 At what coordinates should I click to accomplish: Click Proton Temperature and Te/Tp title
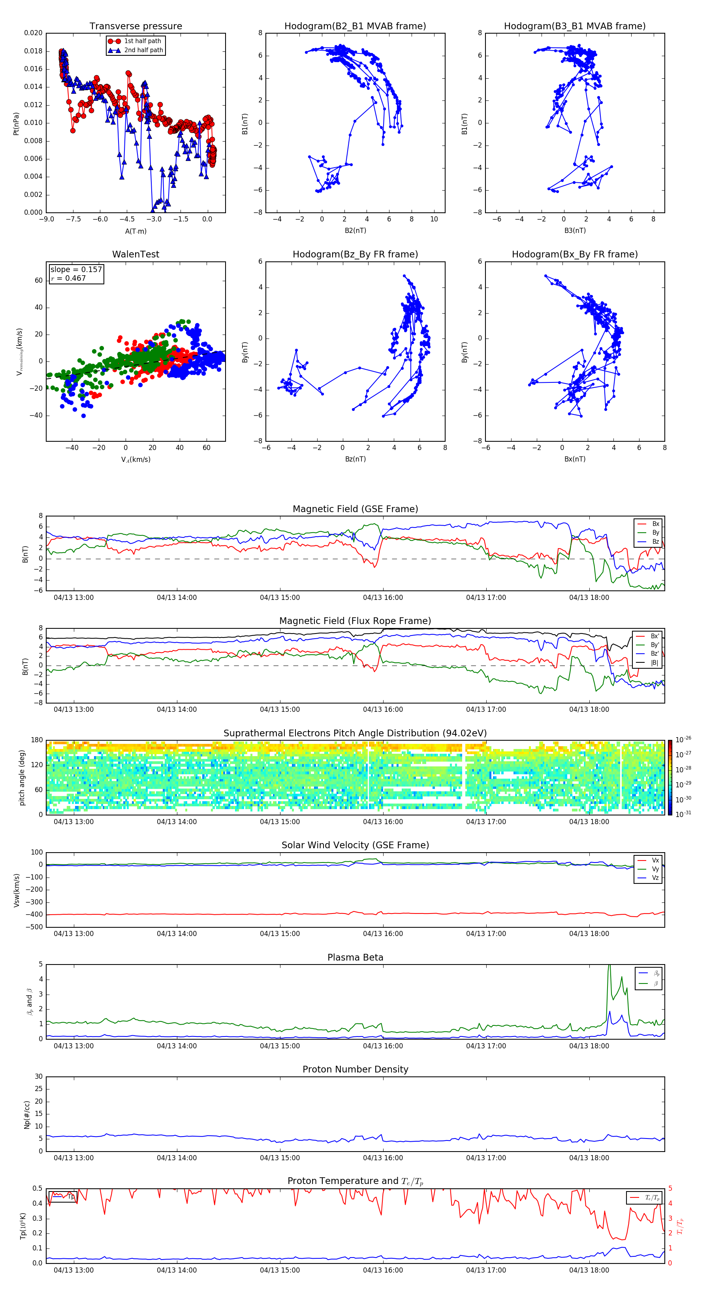coord(355,1181)
